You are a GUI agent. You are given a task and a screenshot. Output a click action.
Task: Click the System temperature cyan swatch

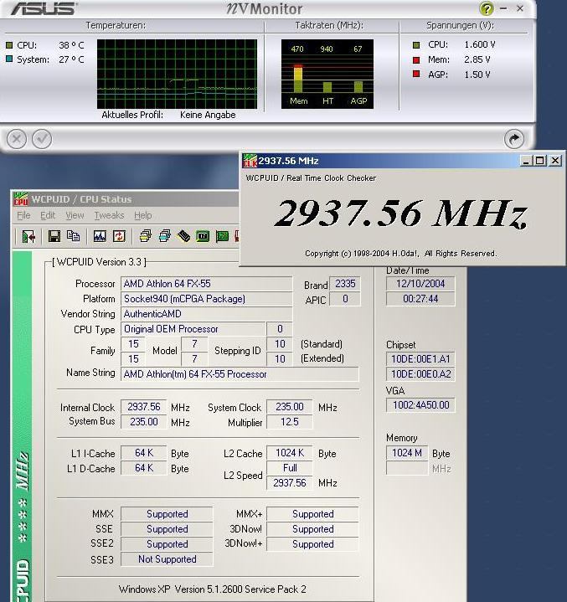(9, 59)
